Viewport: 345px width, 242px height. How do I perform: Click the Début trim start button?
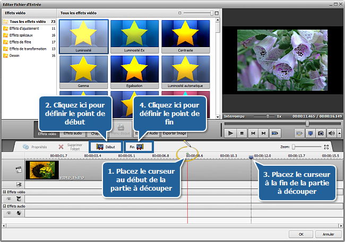[105, 147]
